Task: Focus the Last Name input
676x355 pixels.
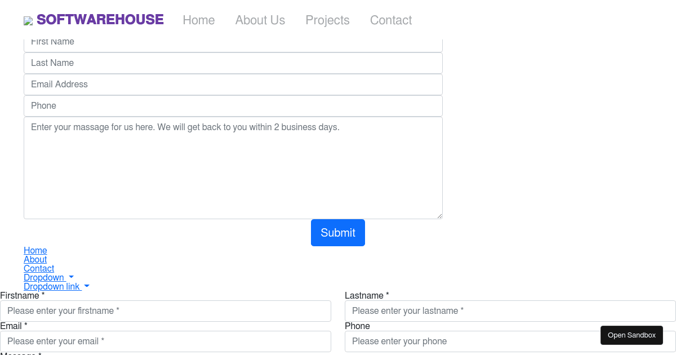Action: [233, 63]
